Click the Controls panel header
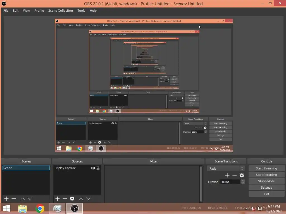 point(267,161)
